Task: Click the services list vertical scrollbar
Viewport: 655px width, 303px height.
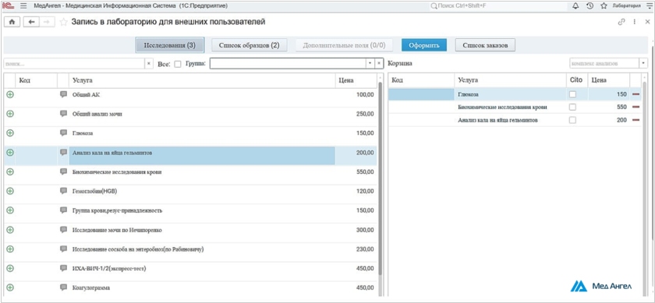Action: [x=380, y=178]
